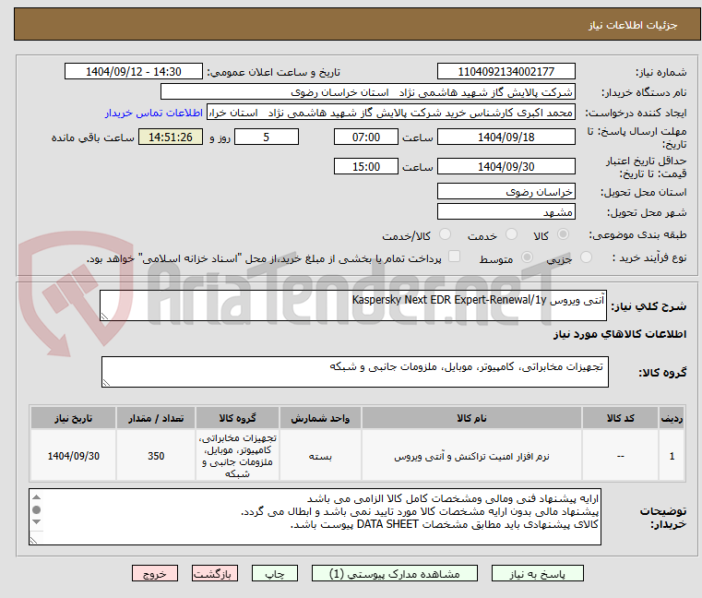This screenshot has width=702, height=598.
Task: Select the 'خدمت' radio button
Action: point(511,234)
